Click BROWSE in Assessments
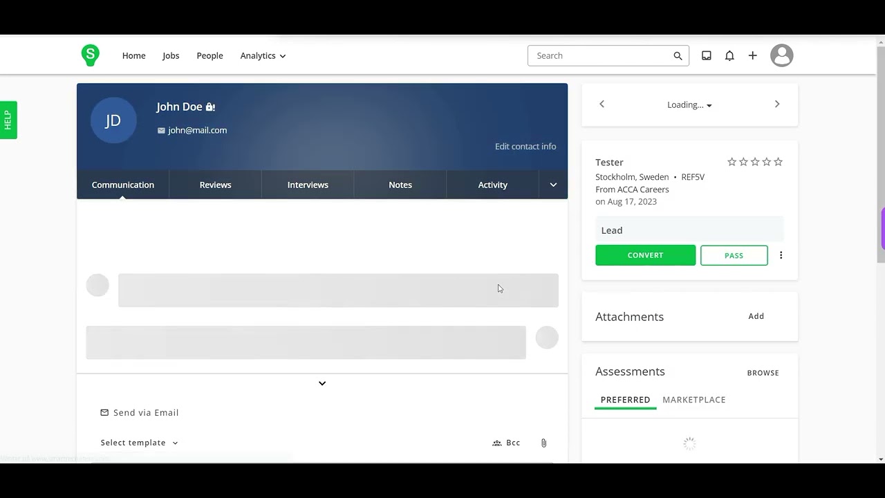The width and height of the screenshot is (885, 498). (763, 373)
